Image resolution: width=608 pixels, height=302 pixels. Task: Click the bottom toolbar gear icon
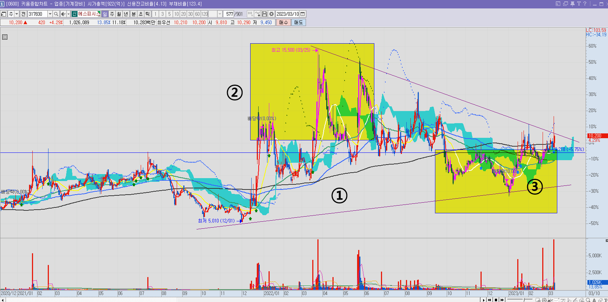[544, 300]
